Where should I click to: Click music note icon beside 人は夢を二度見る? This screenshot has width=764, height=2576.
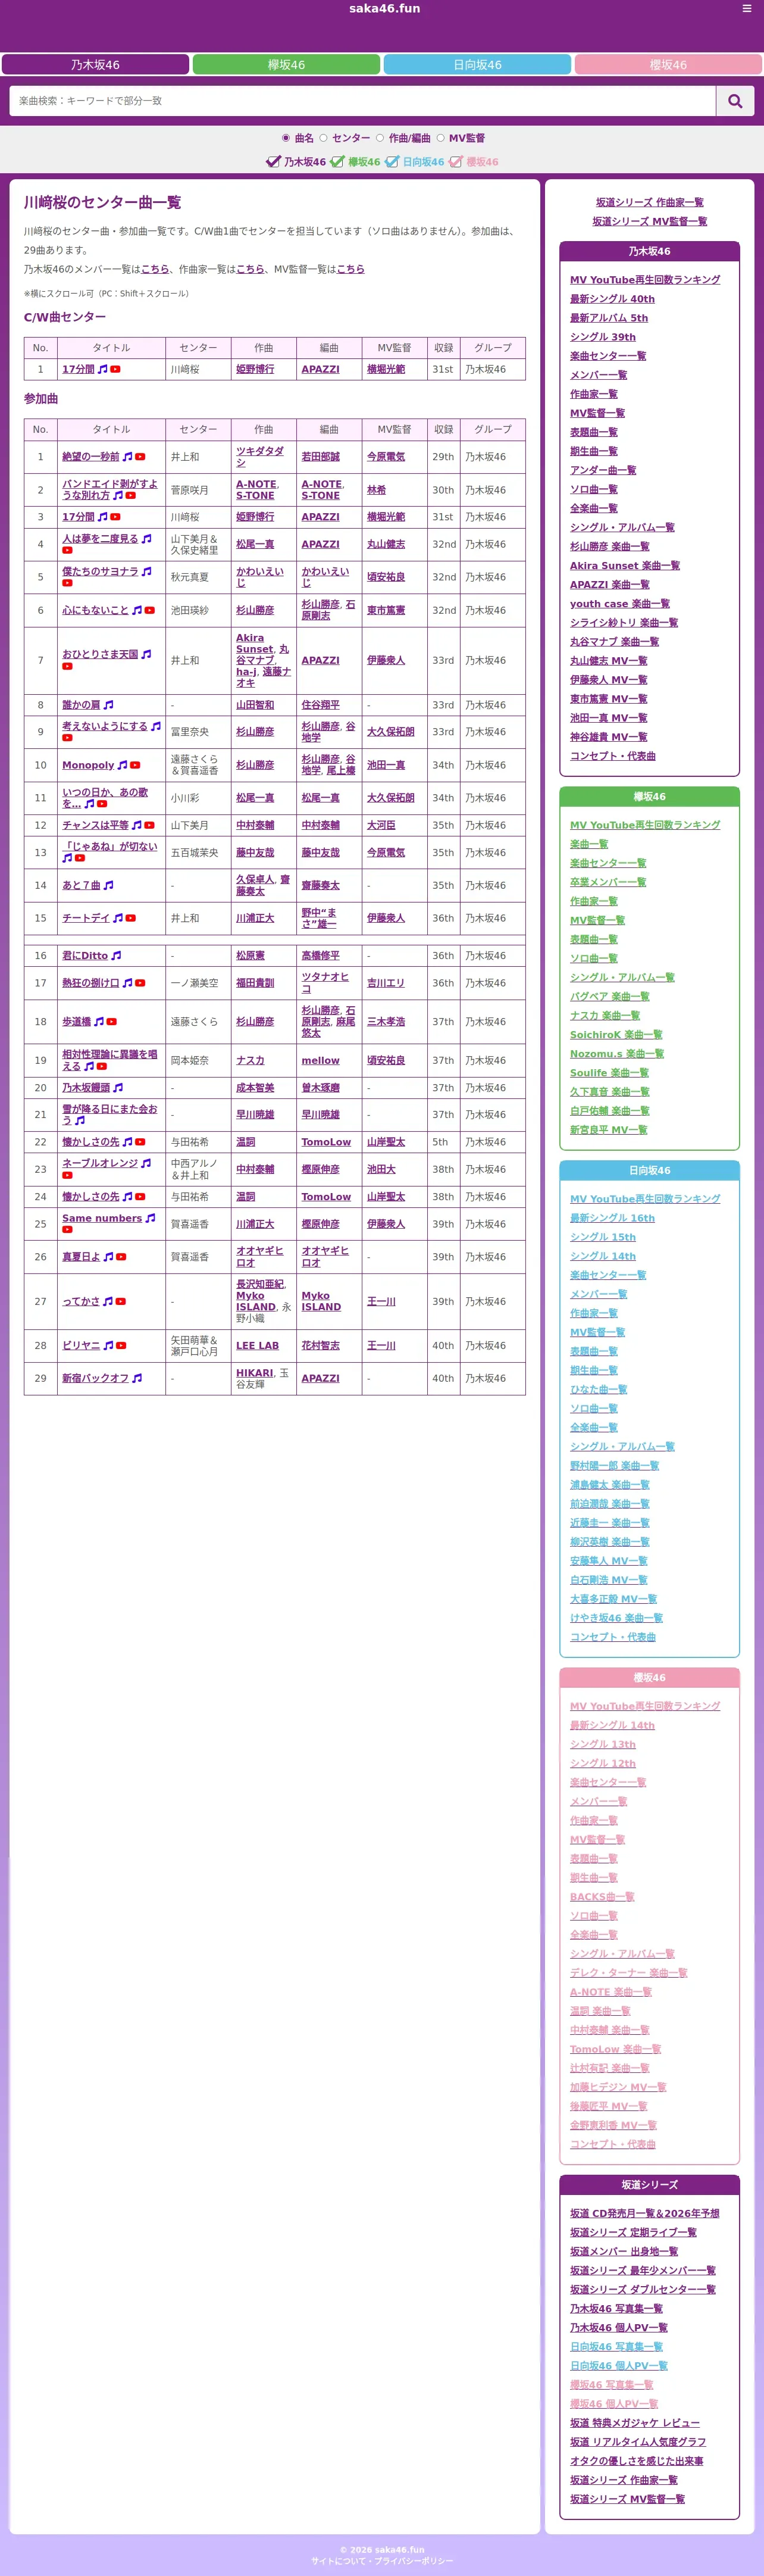pyautogui.click(x=146, y=539)
